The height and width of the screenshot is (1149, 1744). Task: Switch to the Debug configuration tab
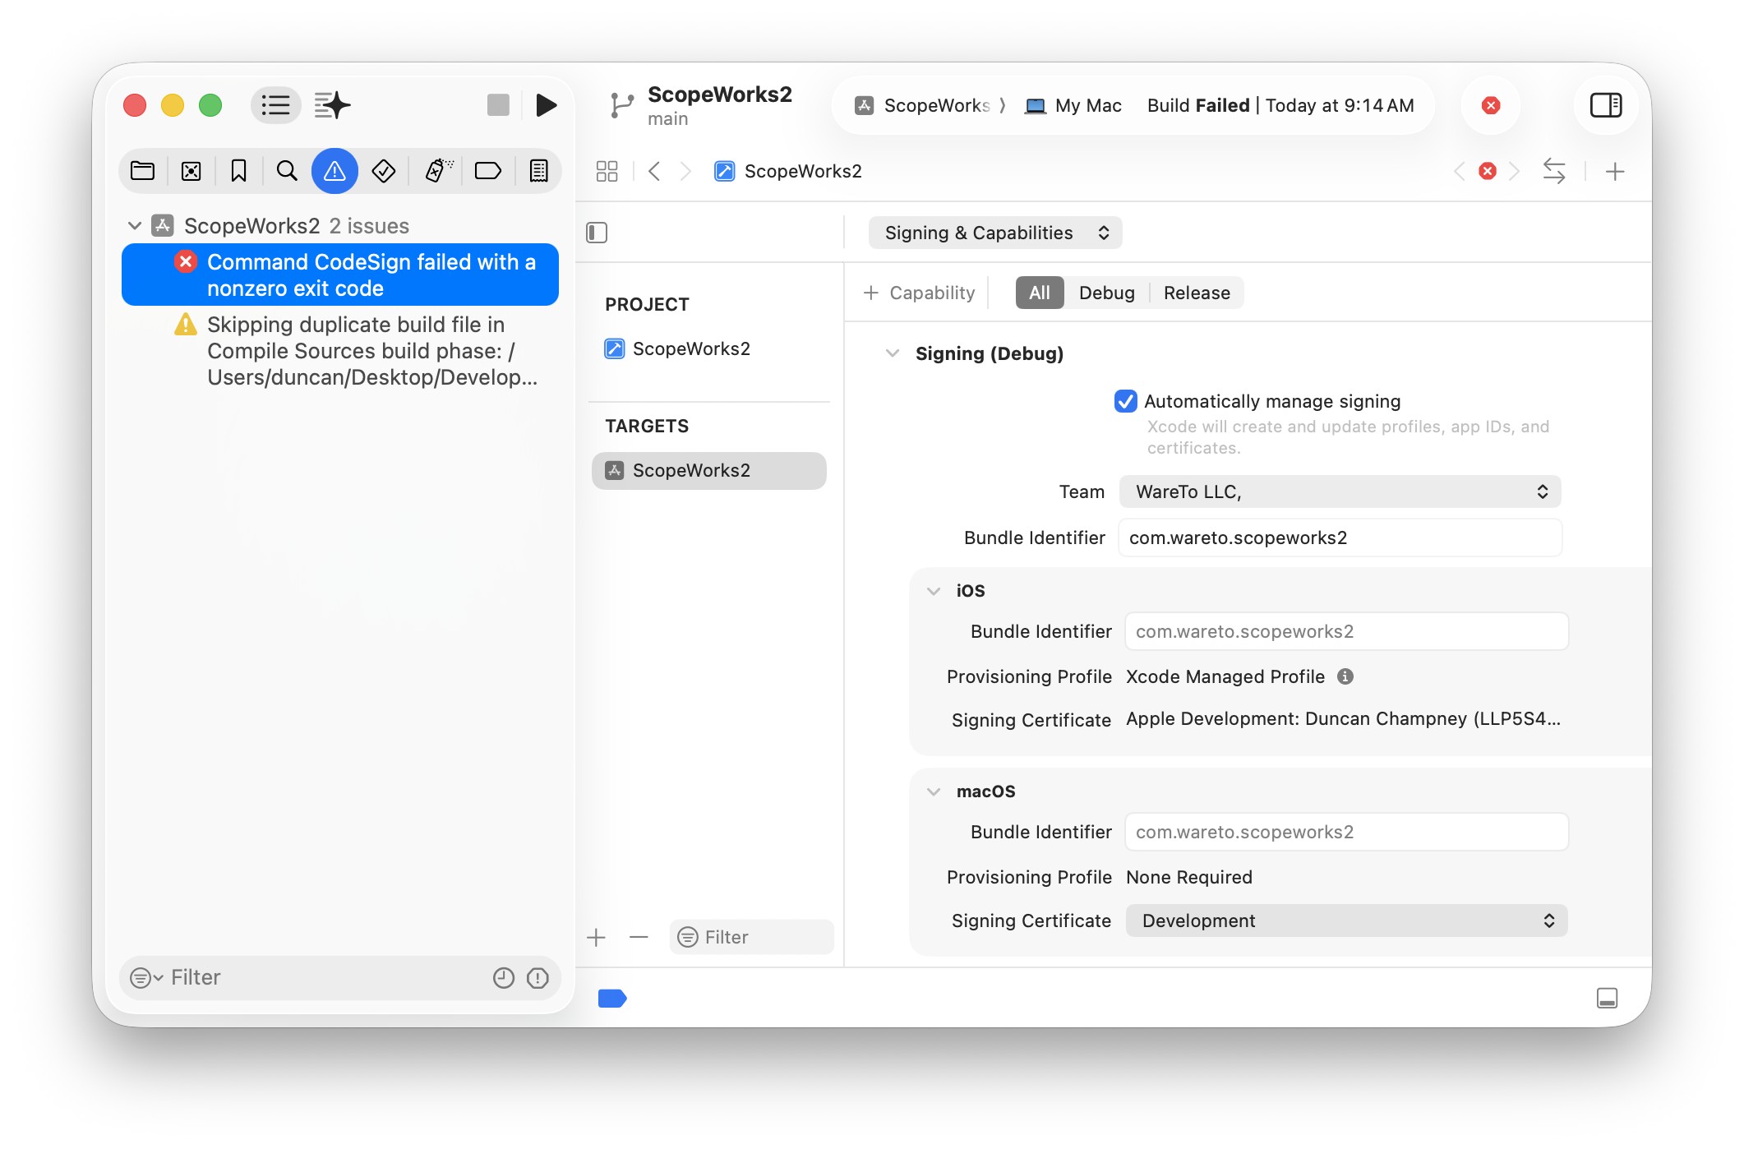pyautogui.click(x=1106, y=293)
